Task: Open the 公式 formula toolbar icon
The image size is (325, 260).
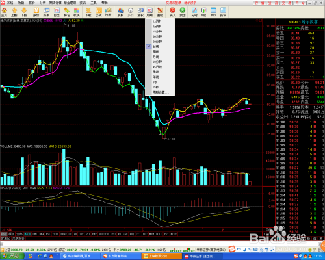Action: [x=99, y=12]
